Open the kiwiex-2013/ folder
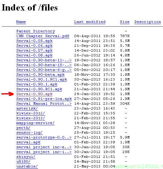 pyautogui.click(x=31, y=118)
